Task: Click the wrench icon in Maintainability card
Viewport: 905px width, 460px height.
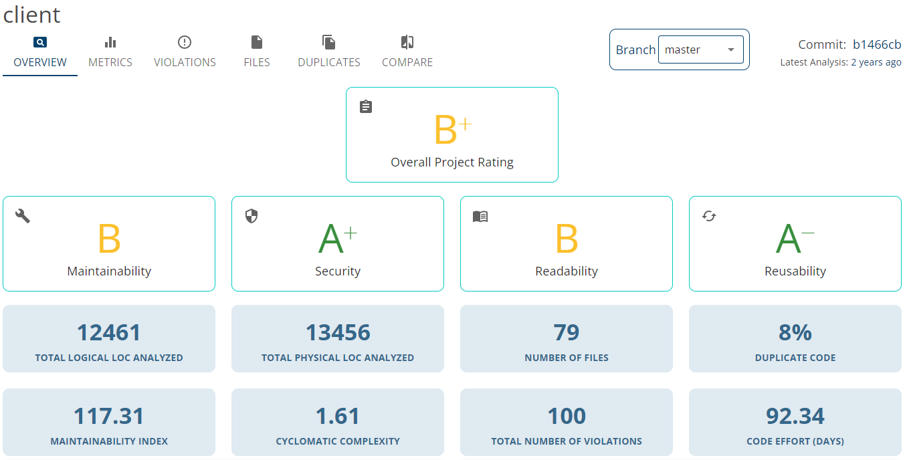Action: coord(23,215)
